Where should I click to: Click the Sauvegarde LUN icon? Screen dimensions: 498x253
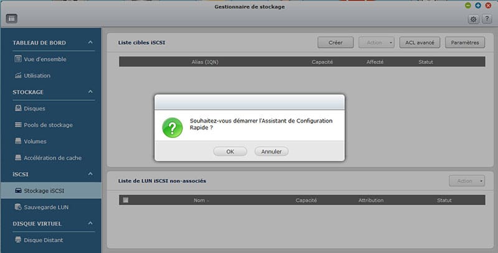18,206
